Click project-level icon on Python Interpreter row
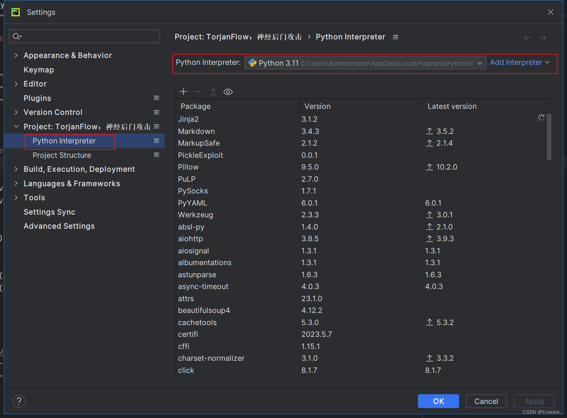 coord(156,141)
